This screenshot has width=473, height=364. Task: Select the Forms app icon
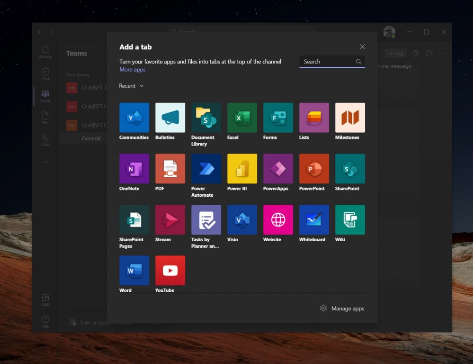click(x=278, y=118)
